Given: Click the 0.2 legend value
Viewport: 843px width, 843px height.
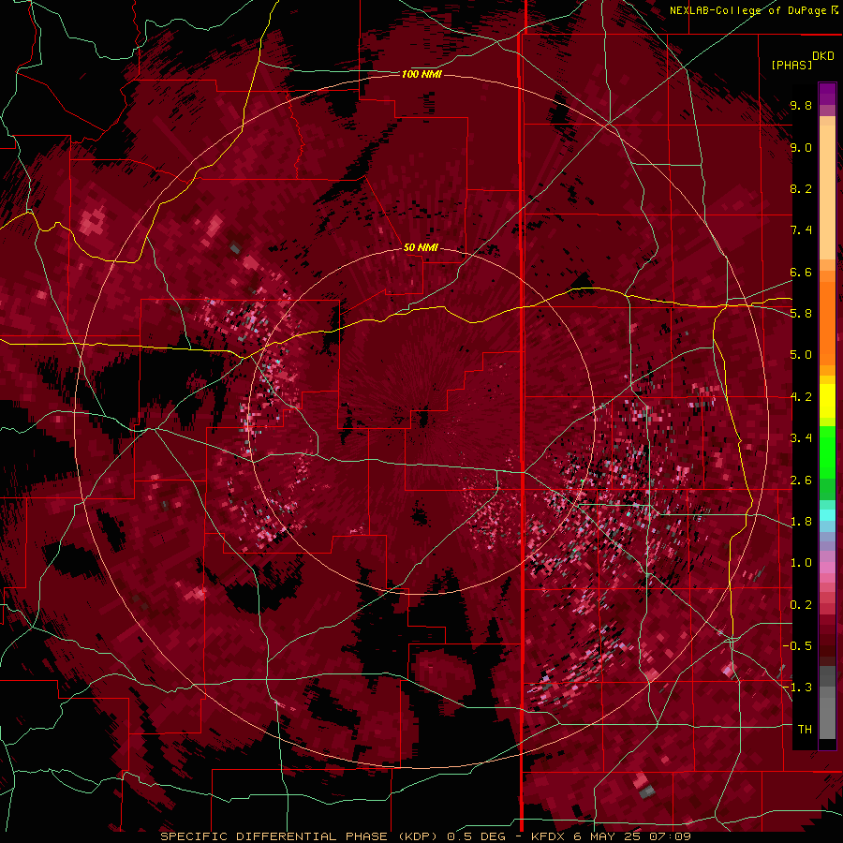Looking at the screenshot, I should coord(801,605).
